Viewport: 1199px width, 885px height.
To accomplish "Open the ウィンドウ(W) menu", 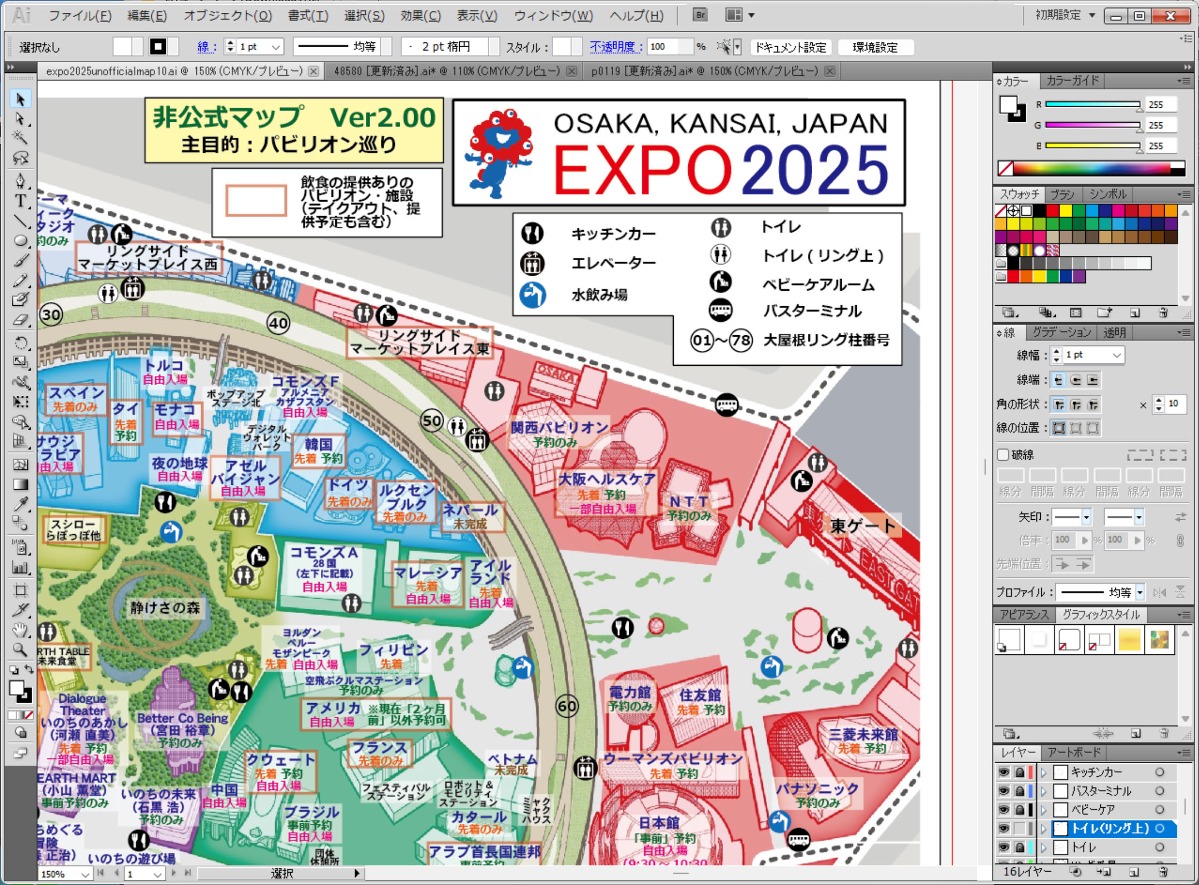I will pyautogui.click(x=554, y=16).
